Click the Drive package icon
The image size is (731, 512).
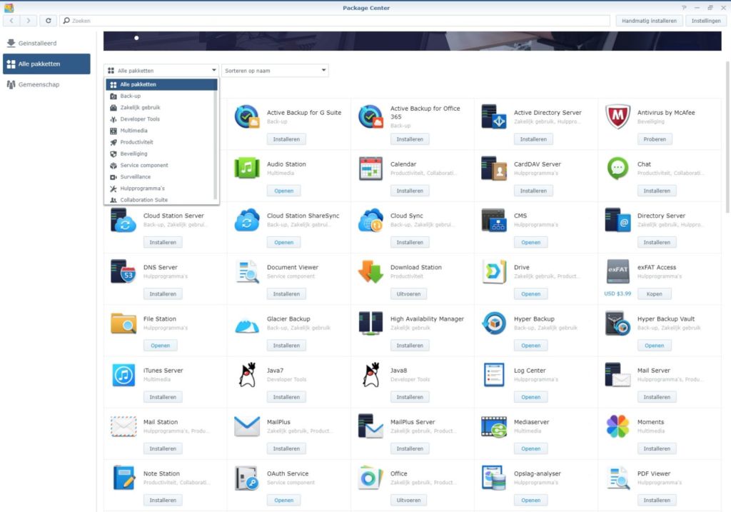[x=494, y=271]
